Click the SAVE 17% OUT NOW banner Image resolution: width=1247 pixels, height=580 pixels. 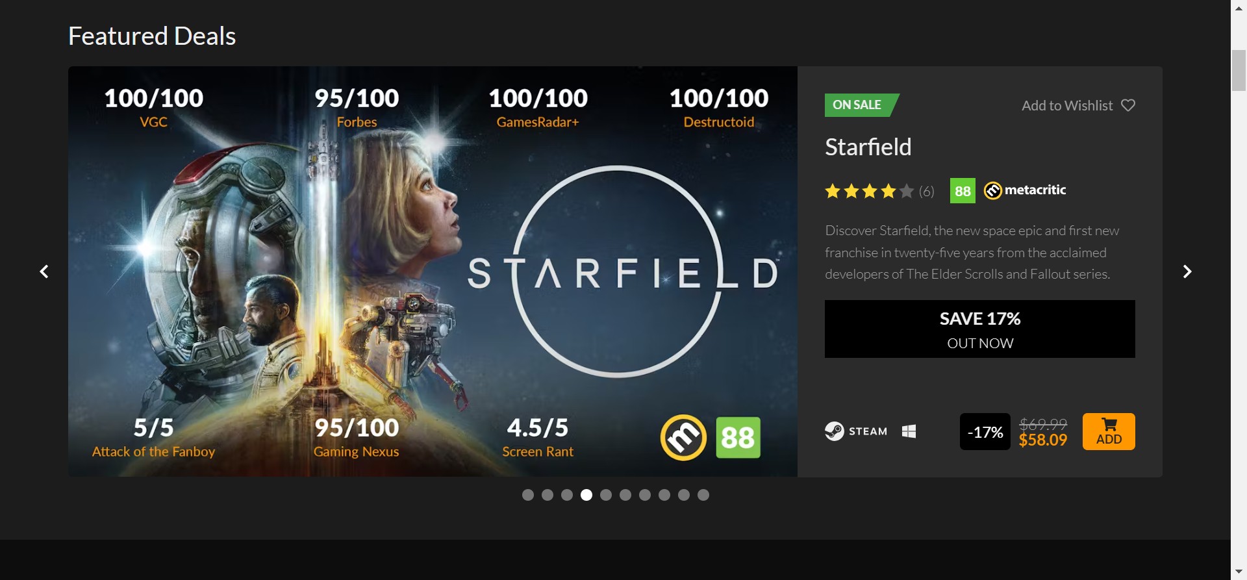(x=979, y=329)
